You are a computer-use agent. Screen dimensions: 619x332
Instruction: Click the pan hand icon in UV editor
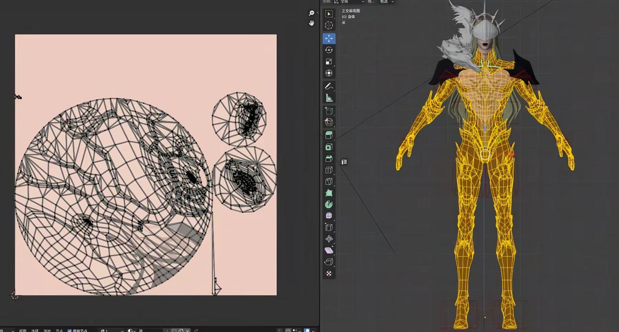point(311,23)
